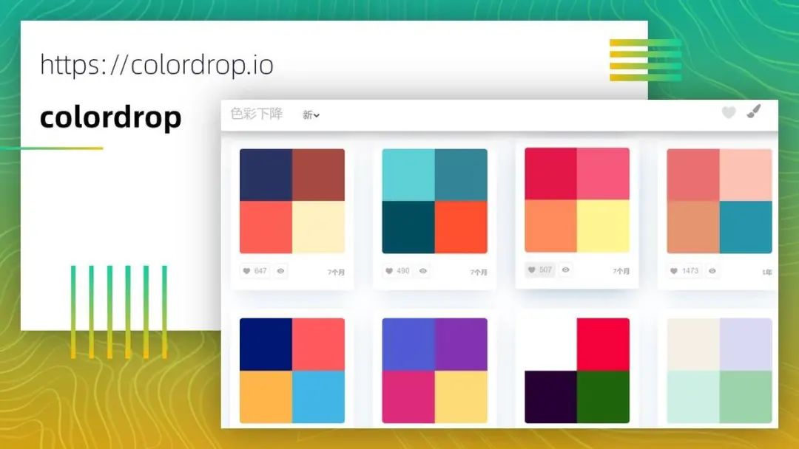This screenshot has width=799, height=449.
Task: Like the palette with 647 hearts
Action: coord(254,271)
